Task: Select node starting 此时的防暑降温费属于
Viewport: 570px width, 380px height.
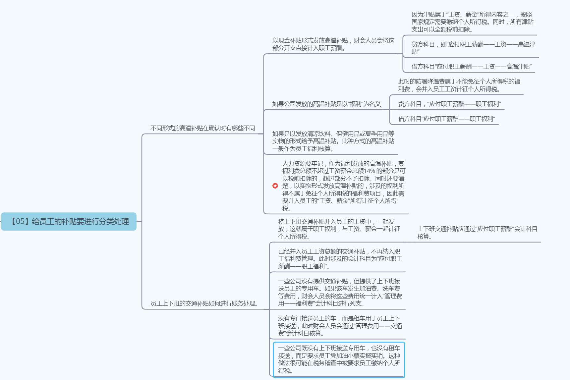Action: pyautogui.click(x=459, y=85)
